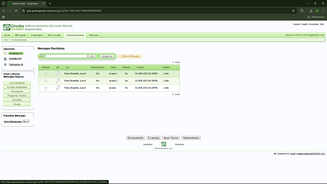Screen dimensions: 327x184
Task: Click the A un estudiante button
Action: (x=17, y=83)
